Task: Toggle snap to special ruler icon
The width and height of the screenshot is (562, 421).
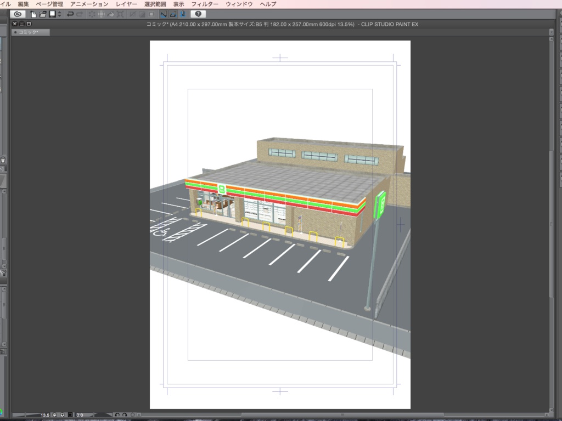Action: pos(173,14)
